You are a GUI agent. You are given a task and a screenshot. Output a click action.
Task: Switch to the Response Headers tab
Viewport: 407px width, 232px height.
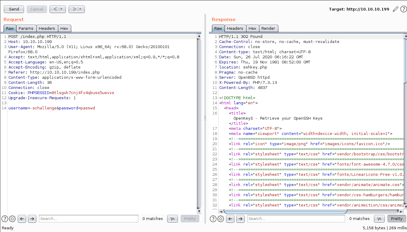(x=235, y=28)
